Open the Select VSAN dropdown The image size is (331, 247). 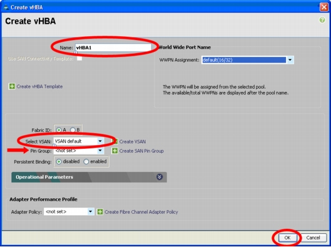pyautogui.click(x=100, y=141)
